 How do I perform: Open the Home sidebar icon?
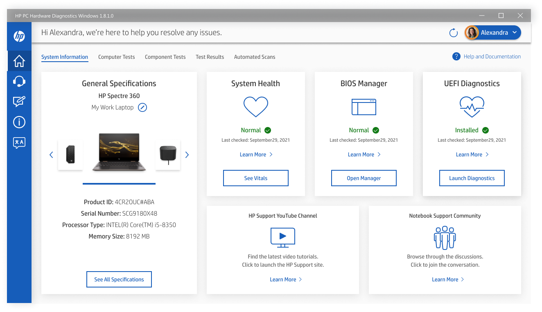pos(19,61)
